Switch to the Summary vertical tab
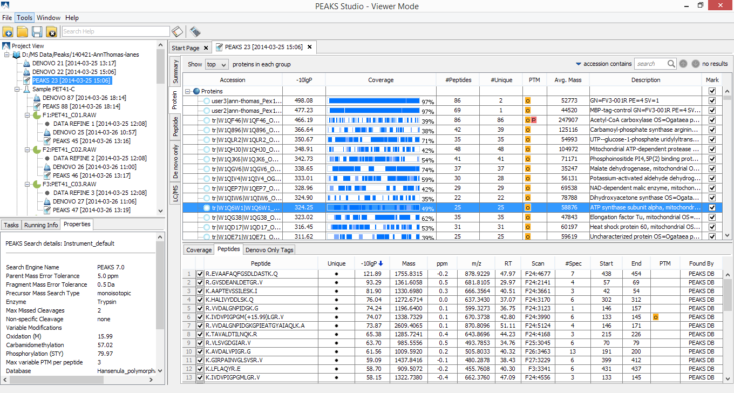Screen dimensions: 734x393 click(175, 71)
